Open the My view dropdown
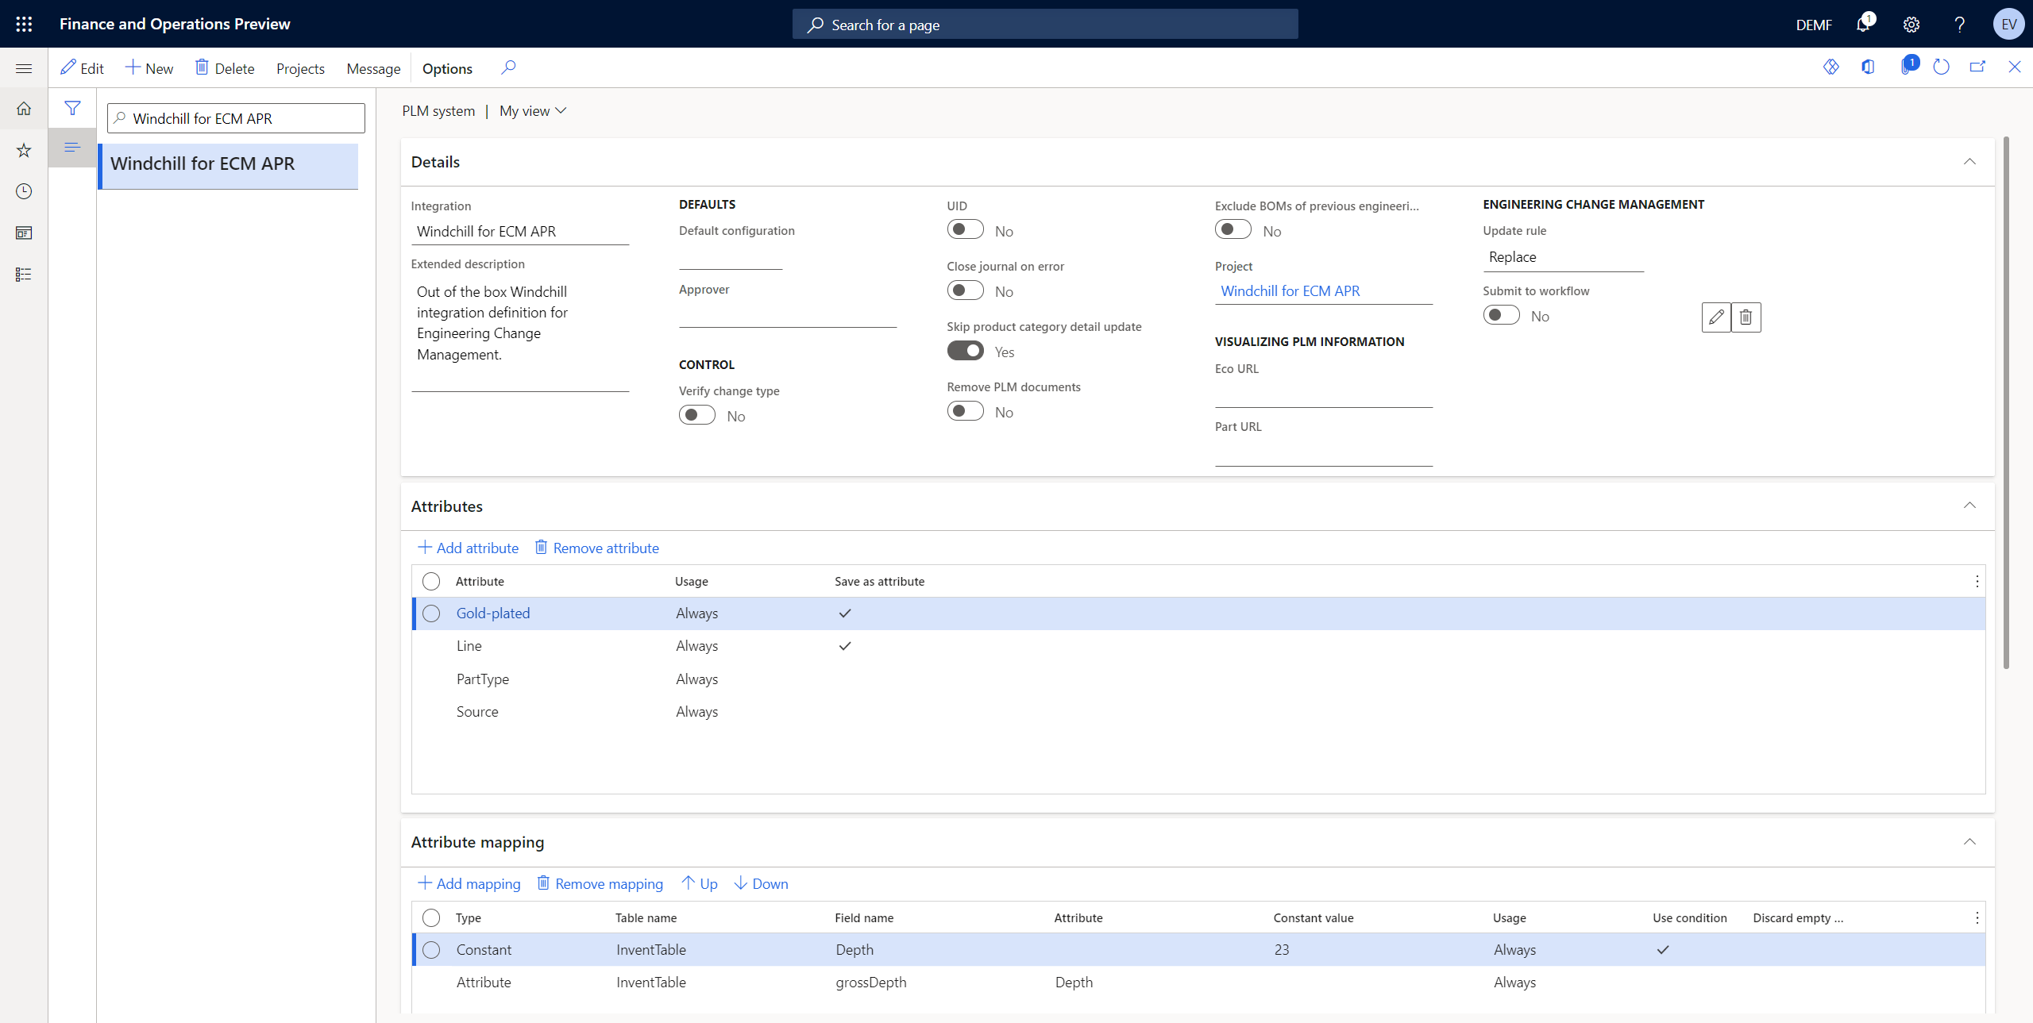 click(x=531, y=110)
